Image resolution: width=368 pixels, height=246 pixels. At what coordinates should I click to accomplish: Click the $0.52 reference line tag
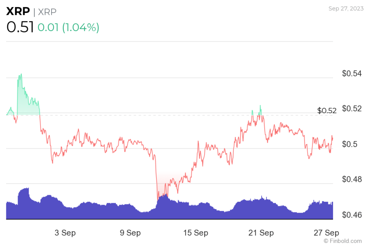point(327,111)
